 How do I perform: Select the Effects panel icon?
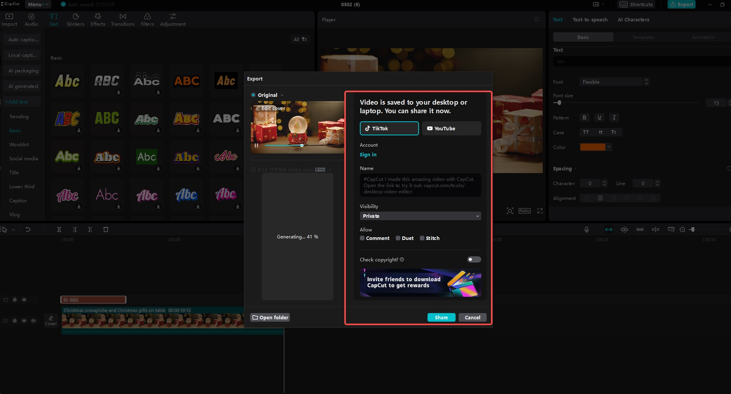pos(98,19)
